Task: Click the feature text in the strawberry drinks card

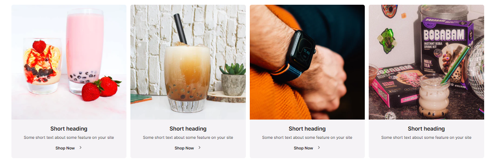Action: (69, 138)
